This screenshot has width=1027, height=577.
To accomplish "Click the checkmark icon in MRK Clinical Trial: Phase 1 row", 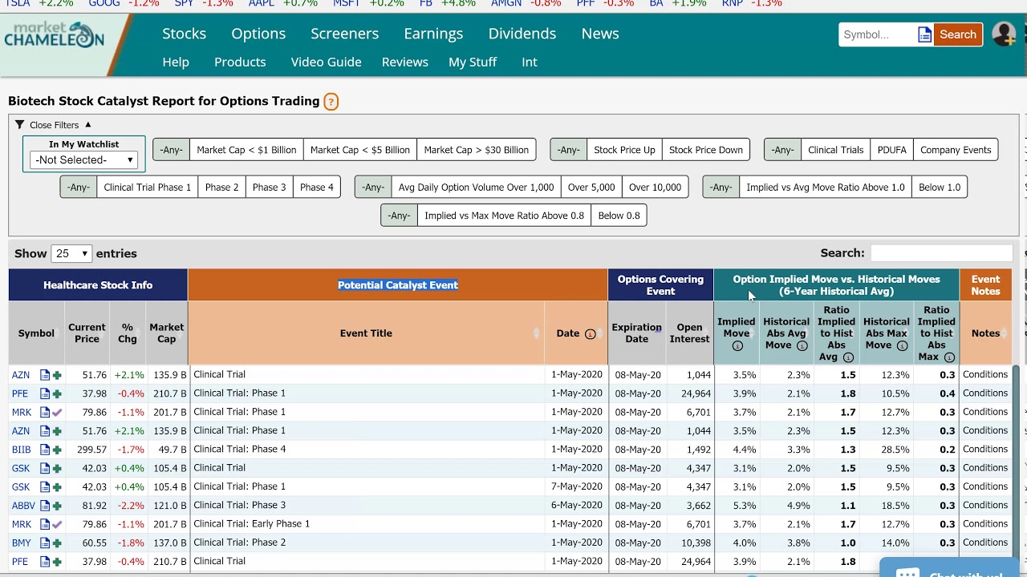I will click(57, 413).
